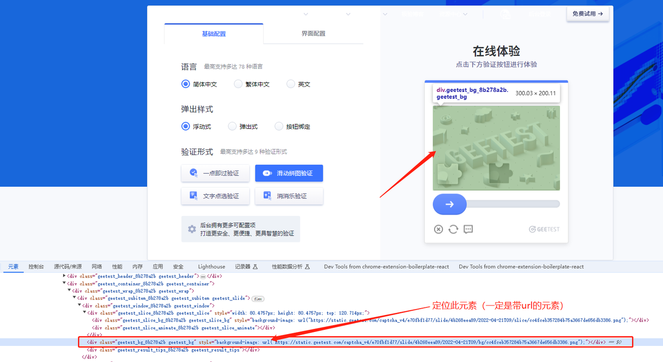Click the 消消乐验证 button
Screen dimensions: 663x362
(x=289, y=196)
